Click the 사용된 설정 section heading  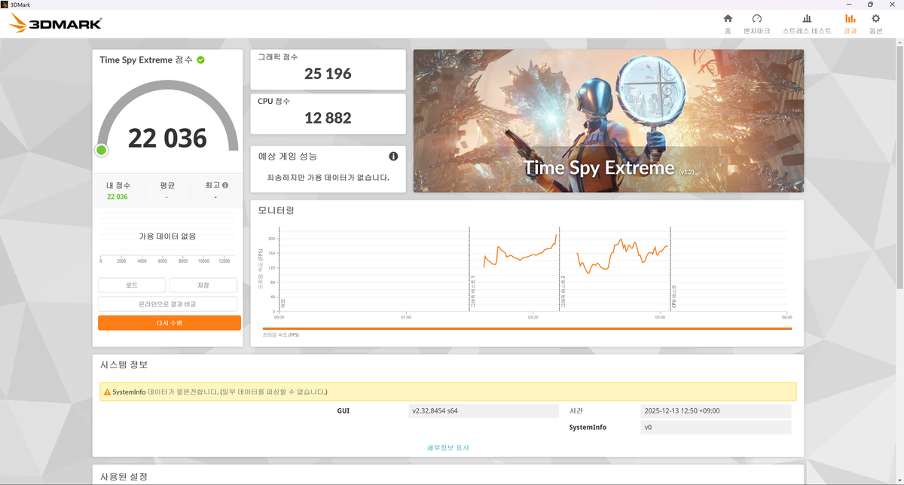[x=124, y=477]
